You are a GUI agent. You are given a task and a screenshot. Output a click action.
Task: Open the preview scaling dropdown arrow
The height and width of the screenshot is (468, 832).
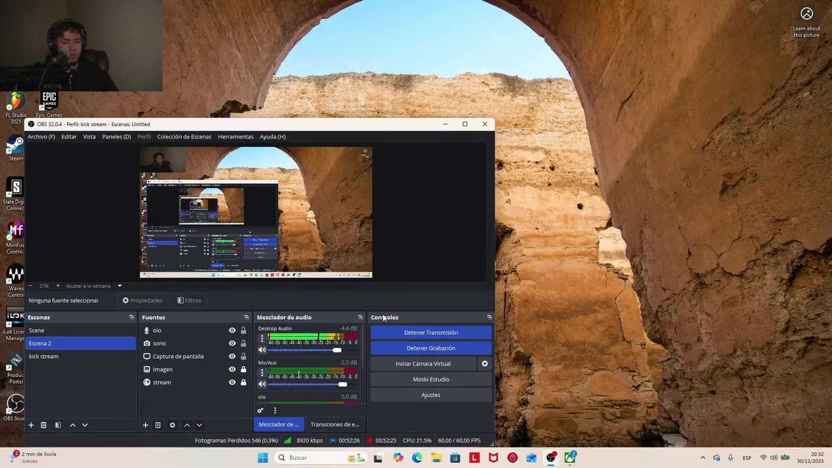[x=120, y=286]
